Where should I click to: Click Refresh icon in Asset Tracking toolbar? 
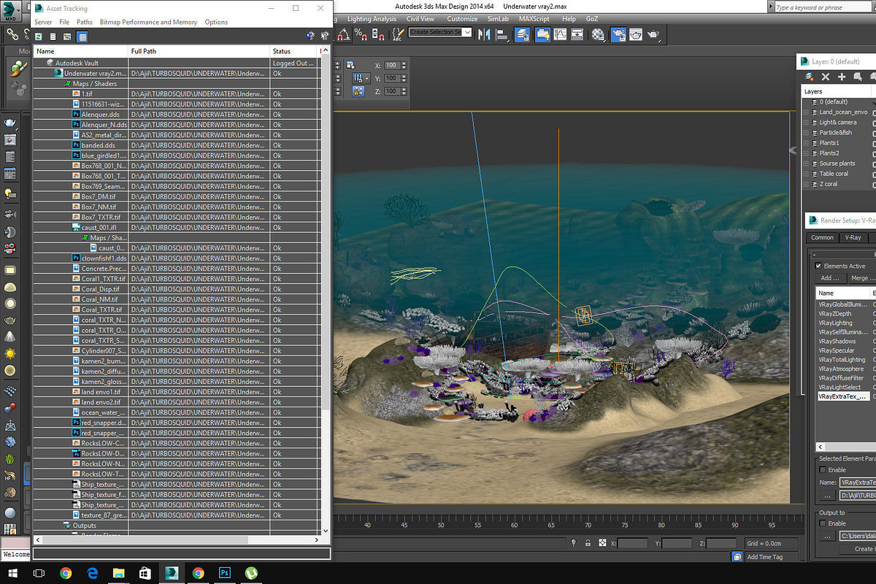(x=38, y=36)
